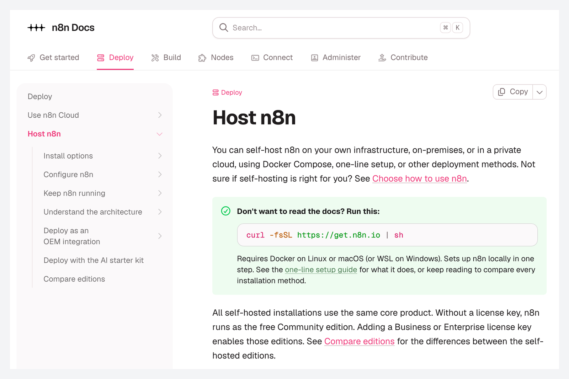Image resolution: width=569 pixels, height=379 pixels.
Task: Expand Understand the architecture chevron
Action: click(160, 212)
